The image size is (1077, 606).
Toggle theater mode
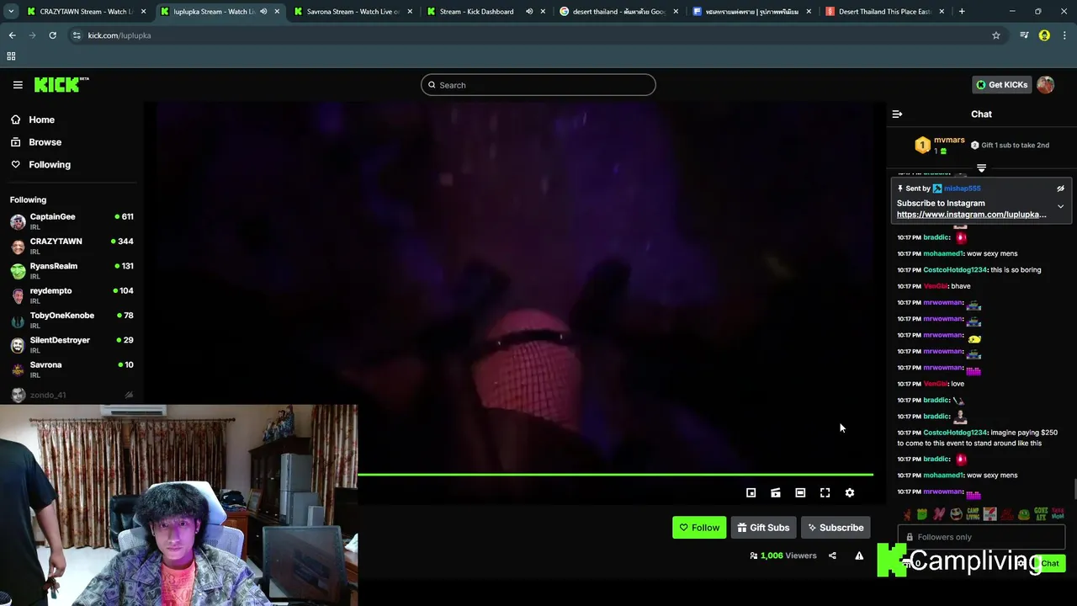800,493
